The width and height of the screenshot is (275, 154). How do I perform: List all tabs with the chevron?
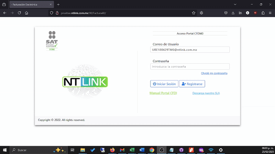coord(235,4)
